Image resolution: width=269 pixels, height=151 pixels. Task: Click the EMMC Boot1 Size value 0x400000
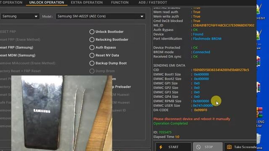point(201,74)
